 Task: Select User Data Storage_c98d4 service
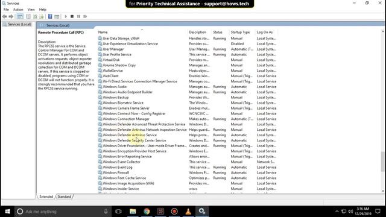pos(187,39)
